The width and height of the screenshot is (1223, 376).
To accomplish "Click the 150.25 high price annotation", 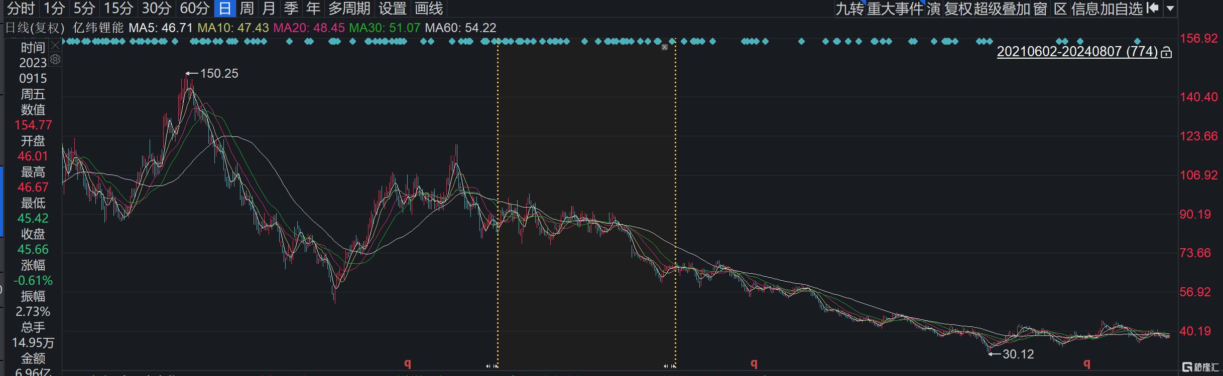I will (219, 73).
